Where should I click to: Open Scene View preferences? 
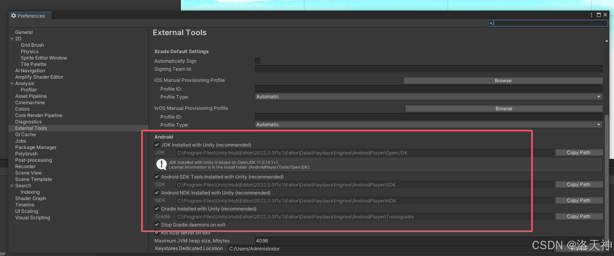point(28,173)
